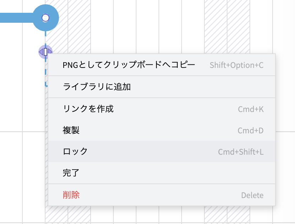Click the 'Cmd+K' shortcut hint
This screenshot has height=224, width=295.
(251, 109)
